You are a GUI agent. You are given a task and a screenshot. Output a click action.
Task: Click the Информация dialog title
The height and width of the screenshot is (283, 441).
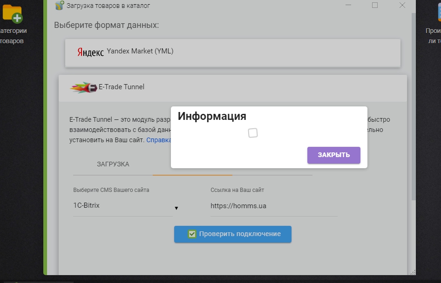pos(212,116)
